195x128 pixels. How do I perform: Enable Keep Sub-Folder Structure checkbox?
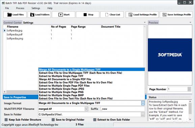pyautogui.click(x=6, y=120)
